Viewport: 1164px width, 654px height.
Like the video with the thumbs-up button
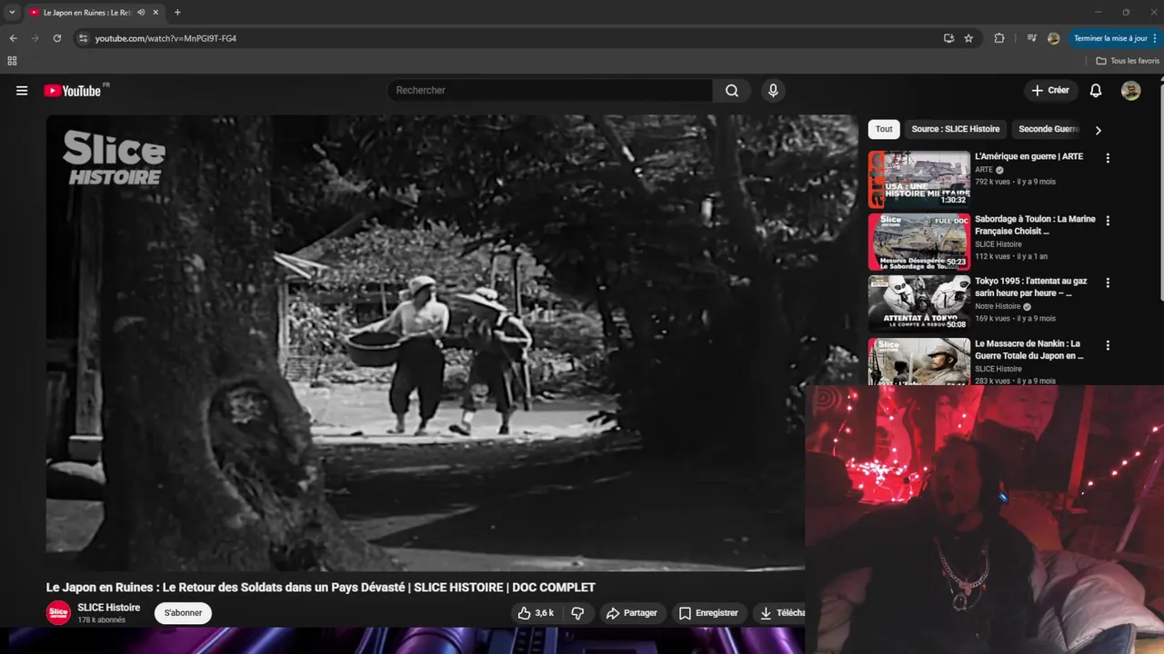click(537, 613)
